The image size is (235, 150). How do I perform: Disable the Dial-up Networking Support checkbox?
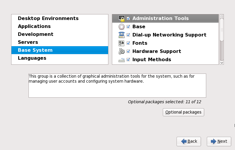(128, 35)
